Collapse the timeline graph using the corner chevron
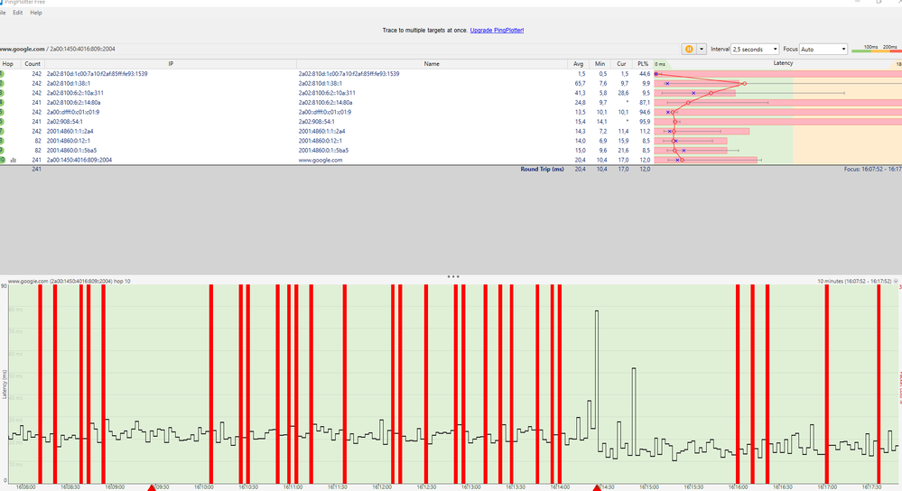The width and height of the screenshot is (902, 491). [897, 282]
